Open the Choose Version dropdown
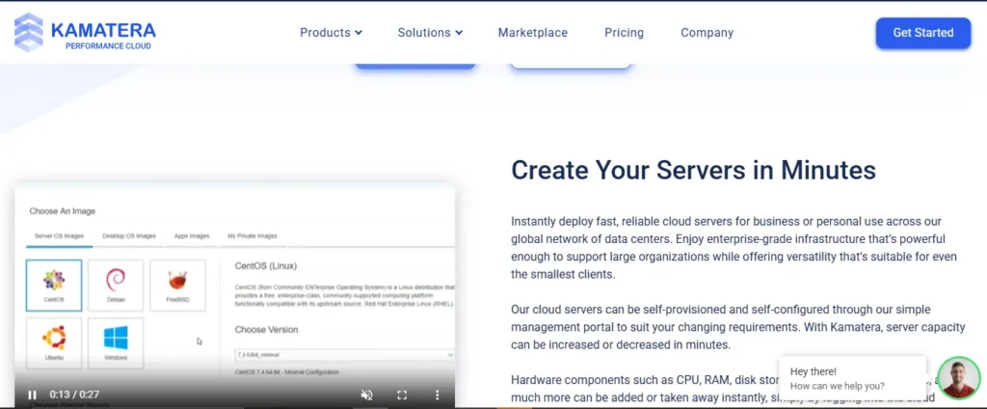Image resolution: width=987 pixels, height=409 pixels. tap(344, 355)
